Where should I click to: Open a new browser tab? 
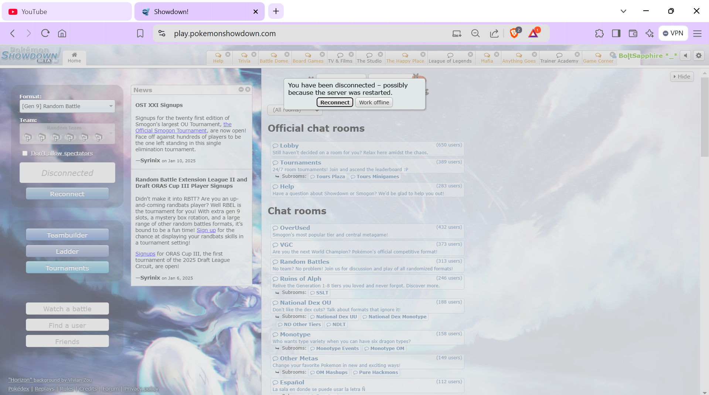[x=276, y=11]
